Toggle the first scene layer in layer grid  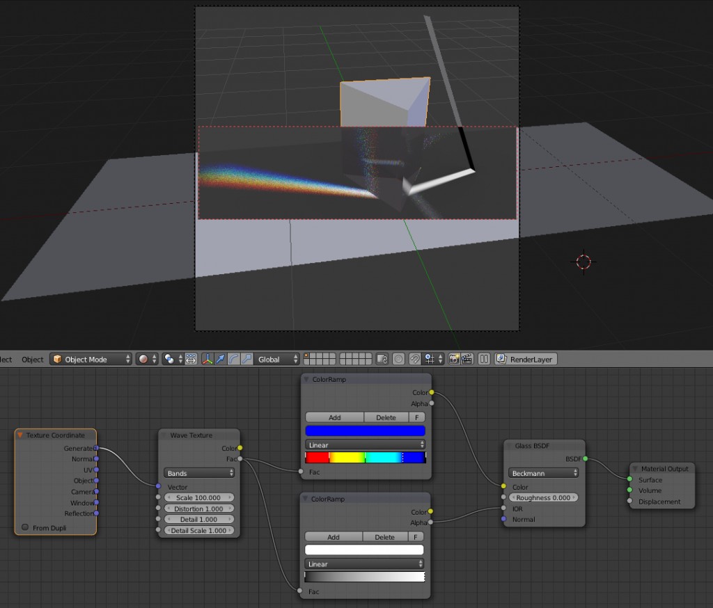coord(306,355)
